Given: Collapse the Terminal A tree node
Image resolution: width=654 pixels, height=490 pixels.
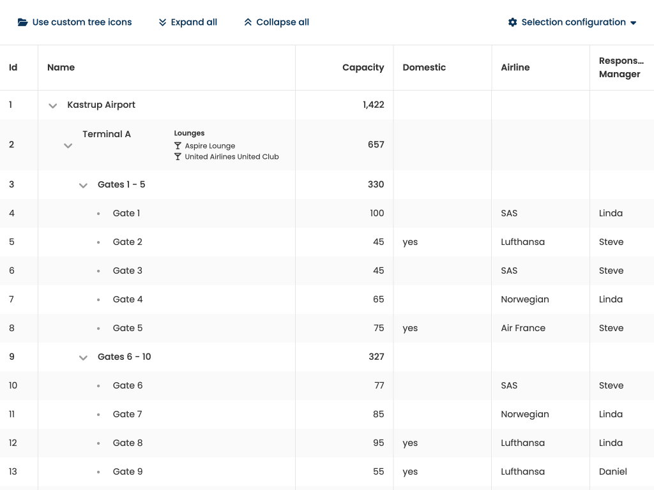Looking at the screenshot, I should [x=68, y=146].
